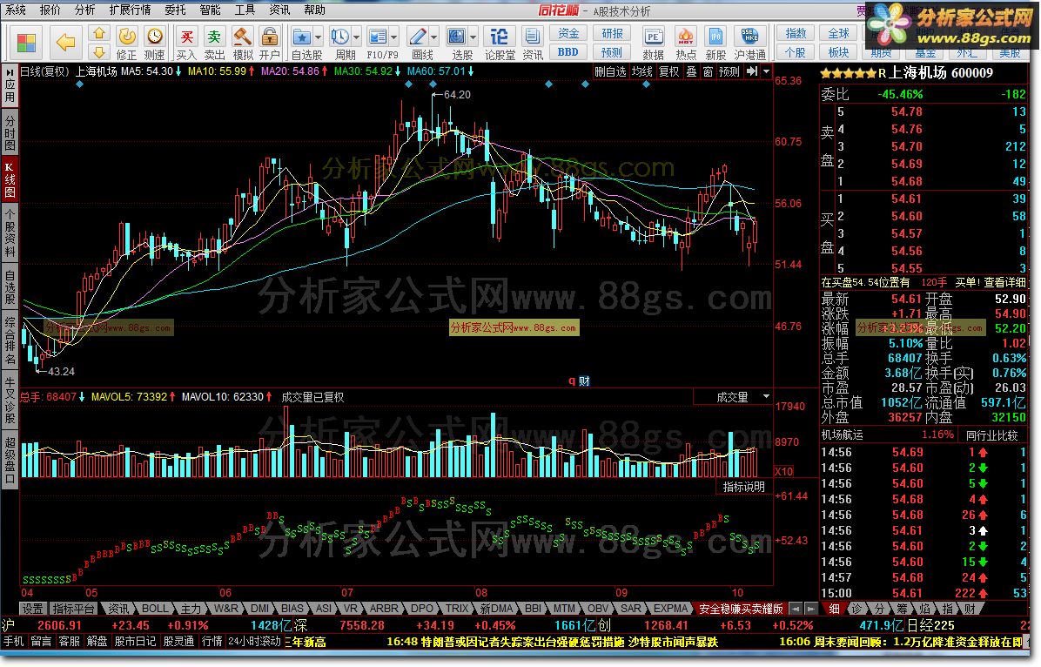Select the TRIX indicator tab
The height and width of the screenshot is (667, 1041).
pyautogui.click(x=457, y=609)
